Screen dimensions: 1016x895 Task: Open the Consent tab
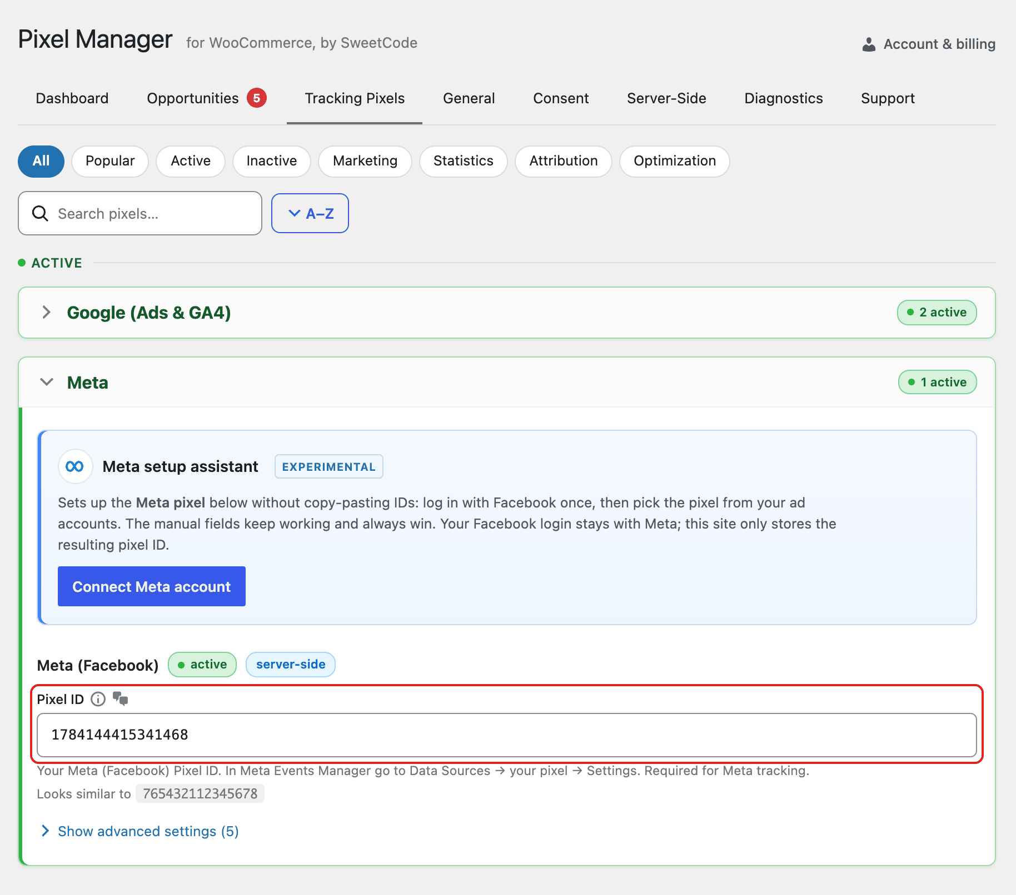point(561,98)
